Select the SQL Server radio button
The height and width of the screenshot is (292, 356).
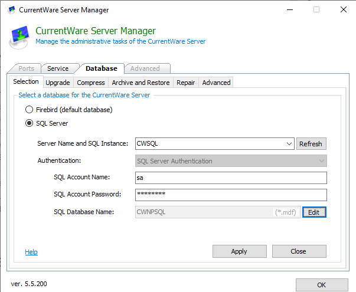[x=29, y=123]
